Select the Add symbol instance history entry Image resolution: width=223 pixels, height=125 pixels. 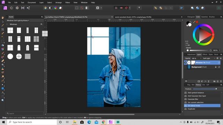click(202, 93)
